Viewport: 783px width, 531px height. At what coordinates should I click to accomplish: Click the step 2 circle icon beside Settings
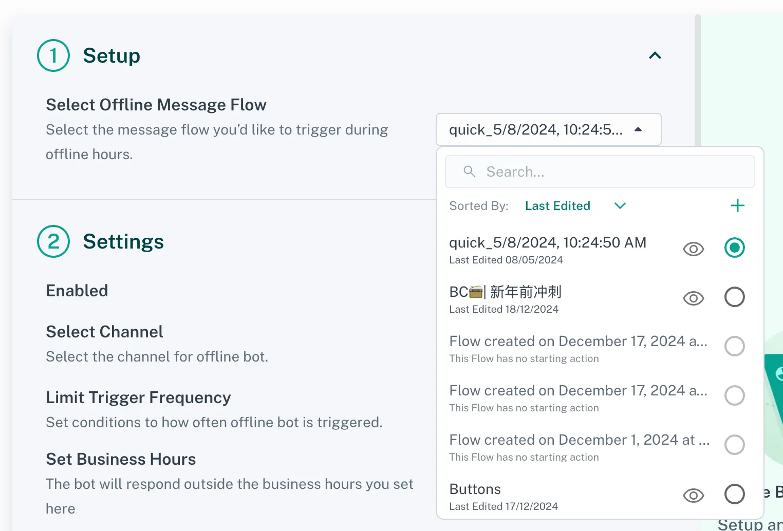[53, 241]
